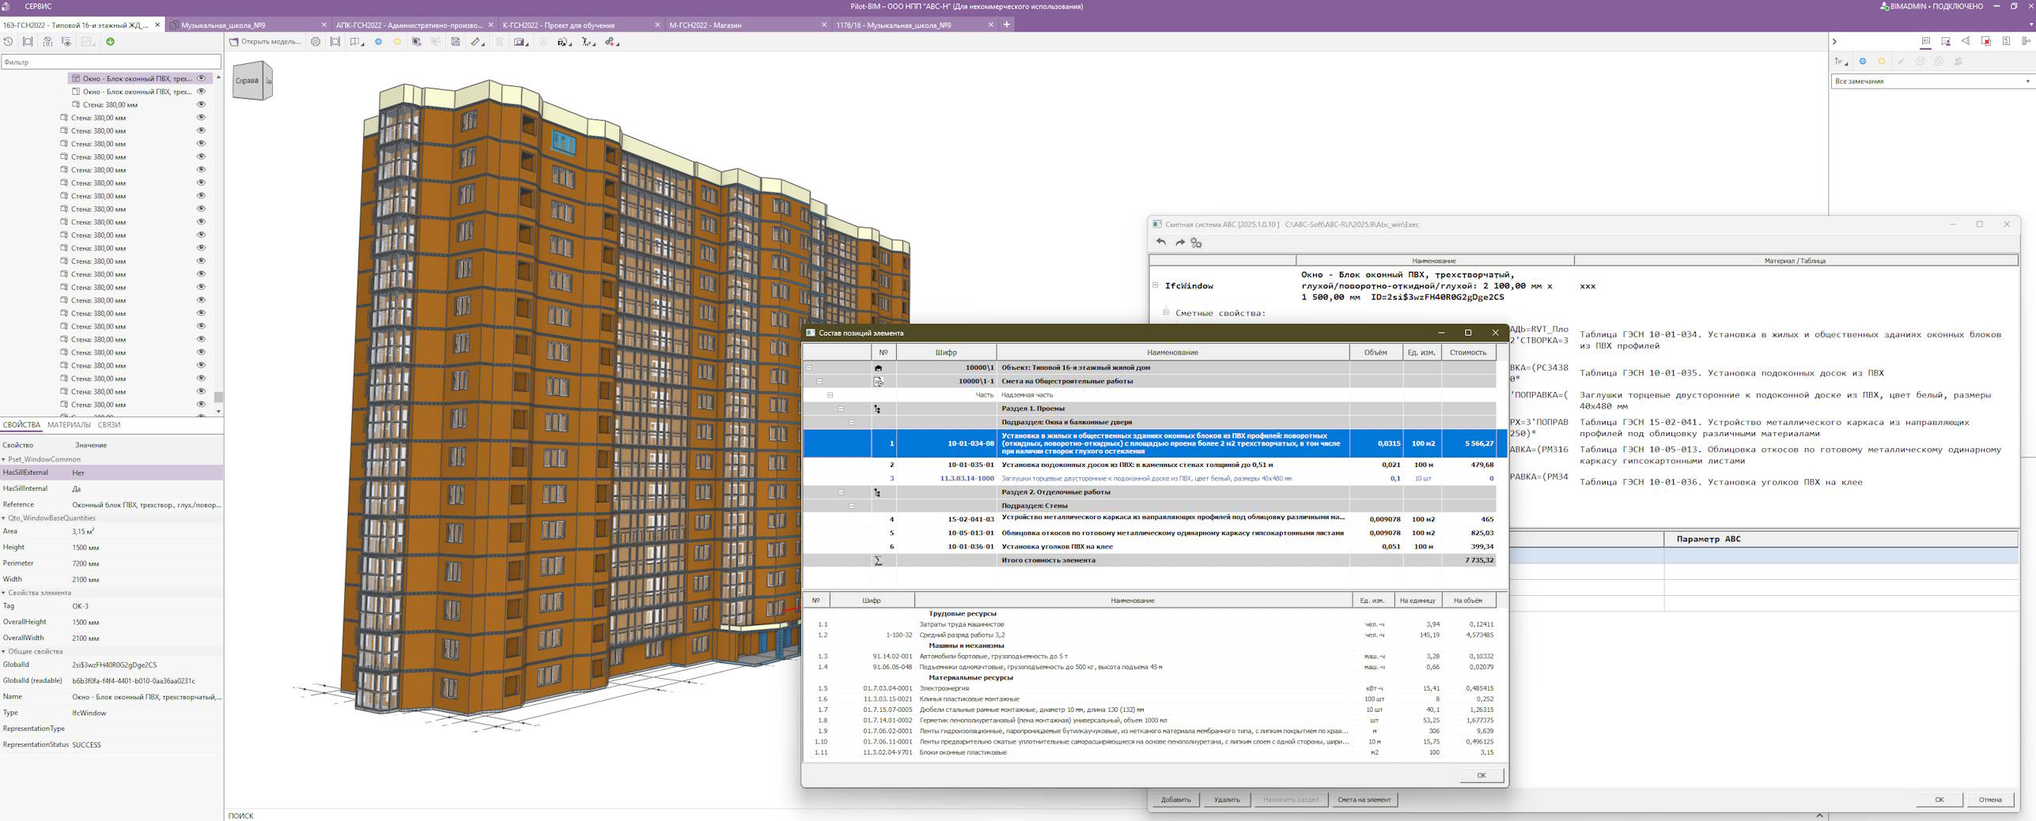Click the green download arrow icon
This screenshot has width=2036, height=821.
point(110,42)
